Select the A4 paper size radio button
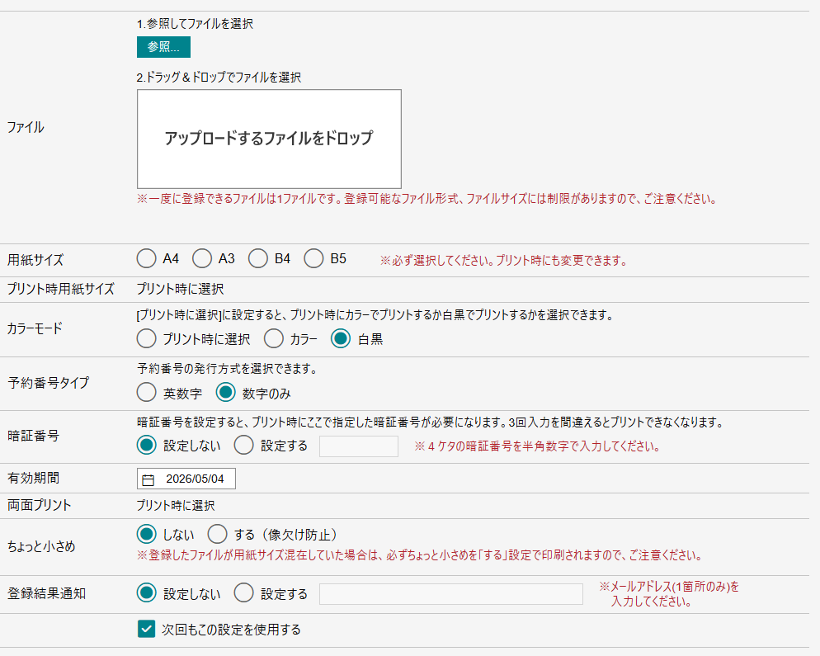This screenshot has height=656, width=820. 146,258
